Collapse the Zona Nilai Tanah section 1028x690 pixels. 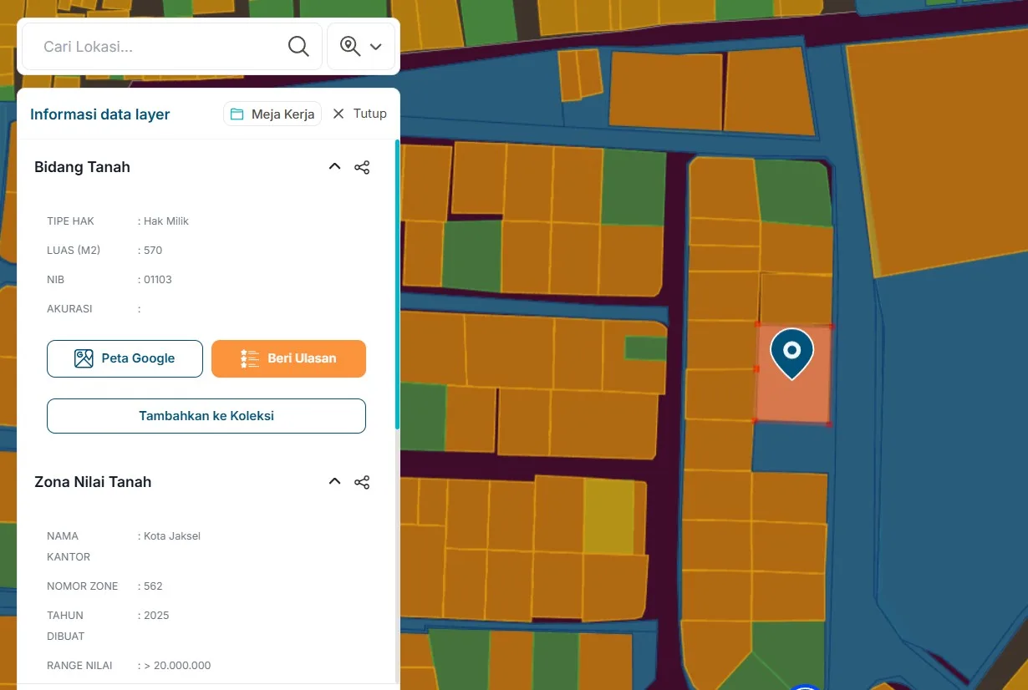point(334,480)
